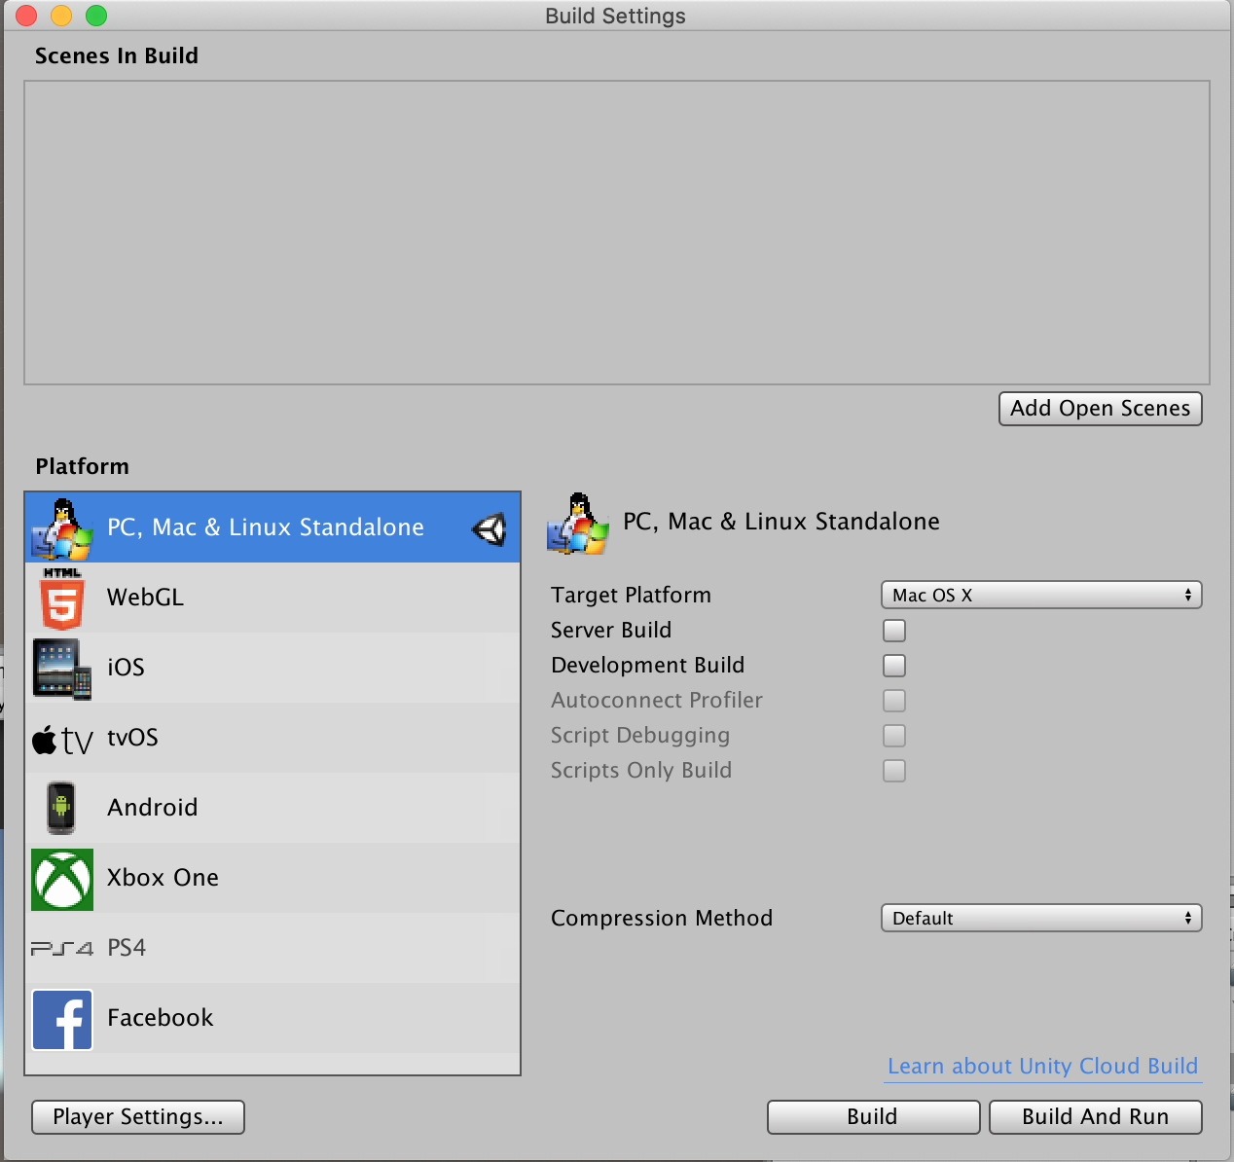
Task: Click the HTML5 WebGL platform icon
Action: 62,598
